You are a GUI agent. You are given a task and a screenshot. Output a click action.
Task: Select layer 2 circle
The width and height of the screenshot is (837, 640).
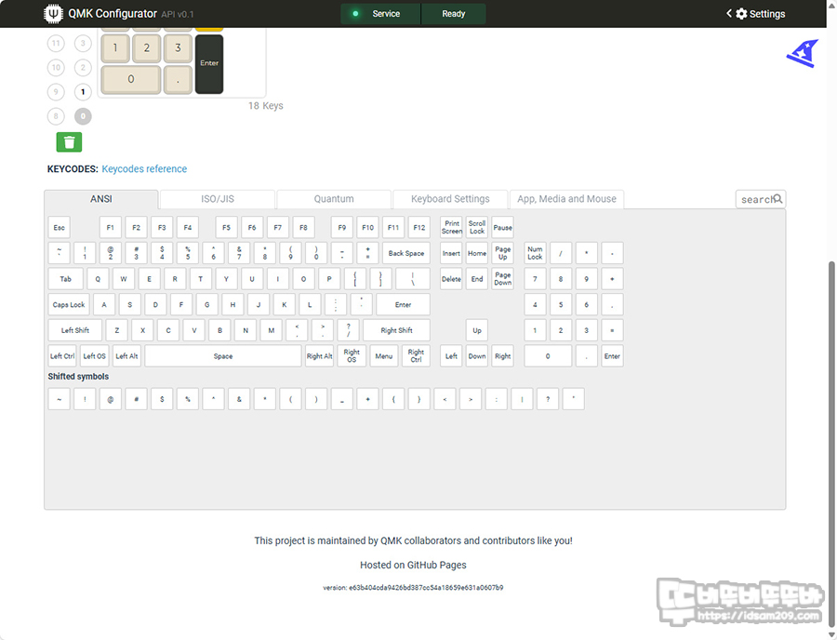(x=83, y=67)
